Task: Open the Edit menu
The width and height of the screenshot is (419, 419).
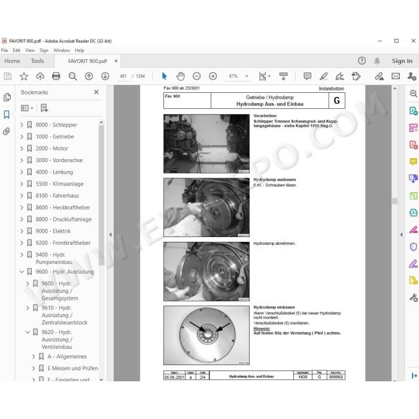Action: tap(16, 50)
